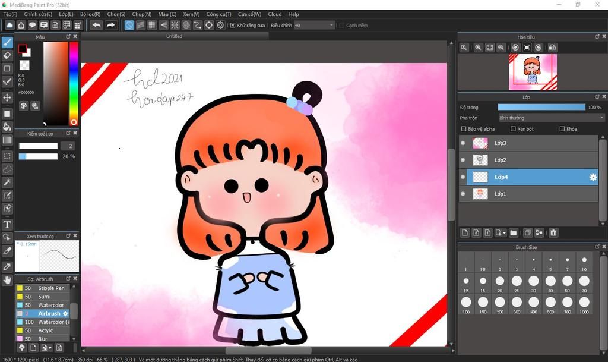
Task: Open the Pha trộn blend mode dropdown
Action: (551, 118)
